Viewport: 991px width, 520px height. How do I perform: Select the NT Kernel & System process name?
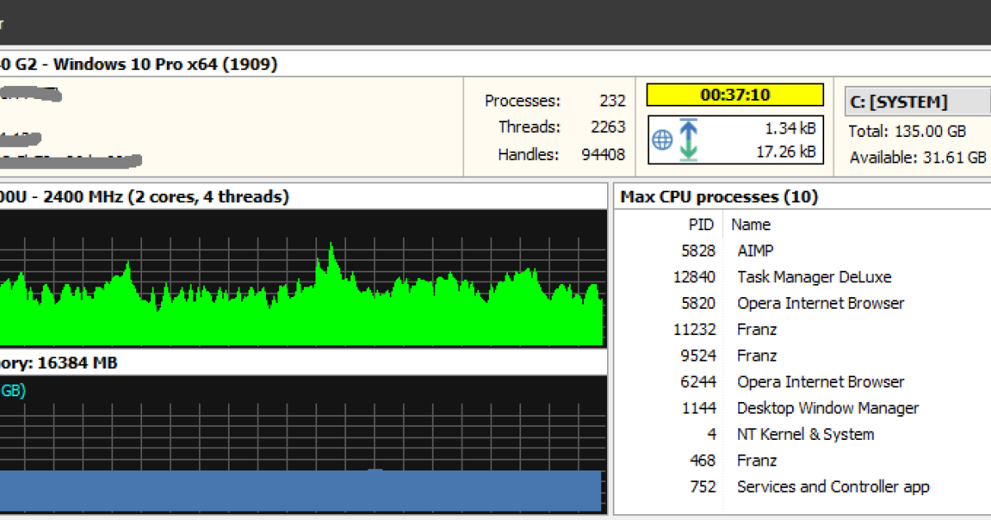pos(805,435)
